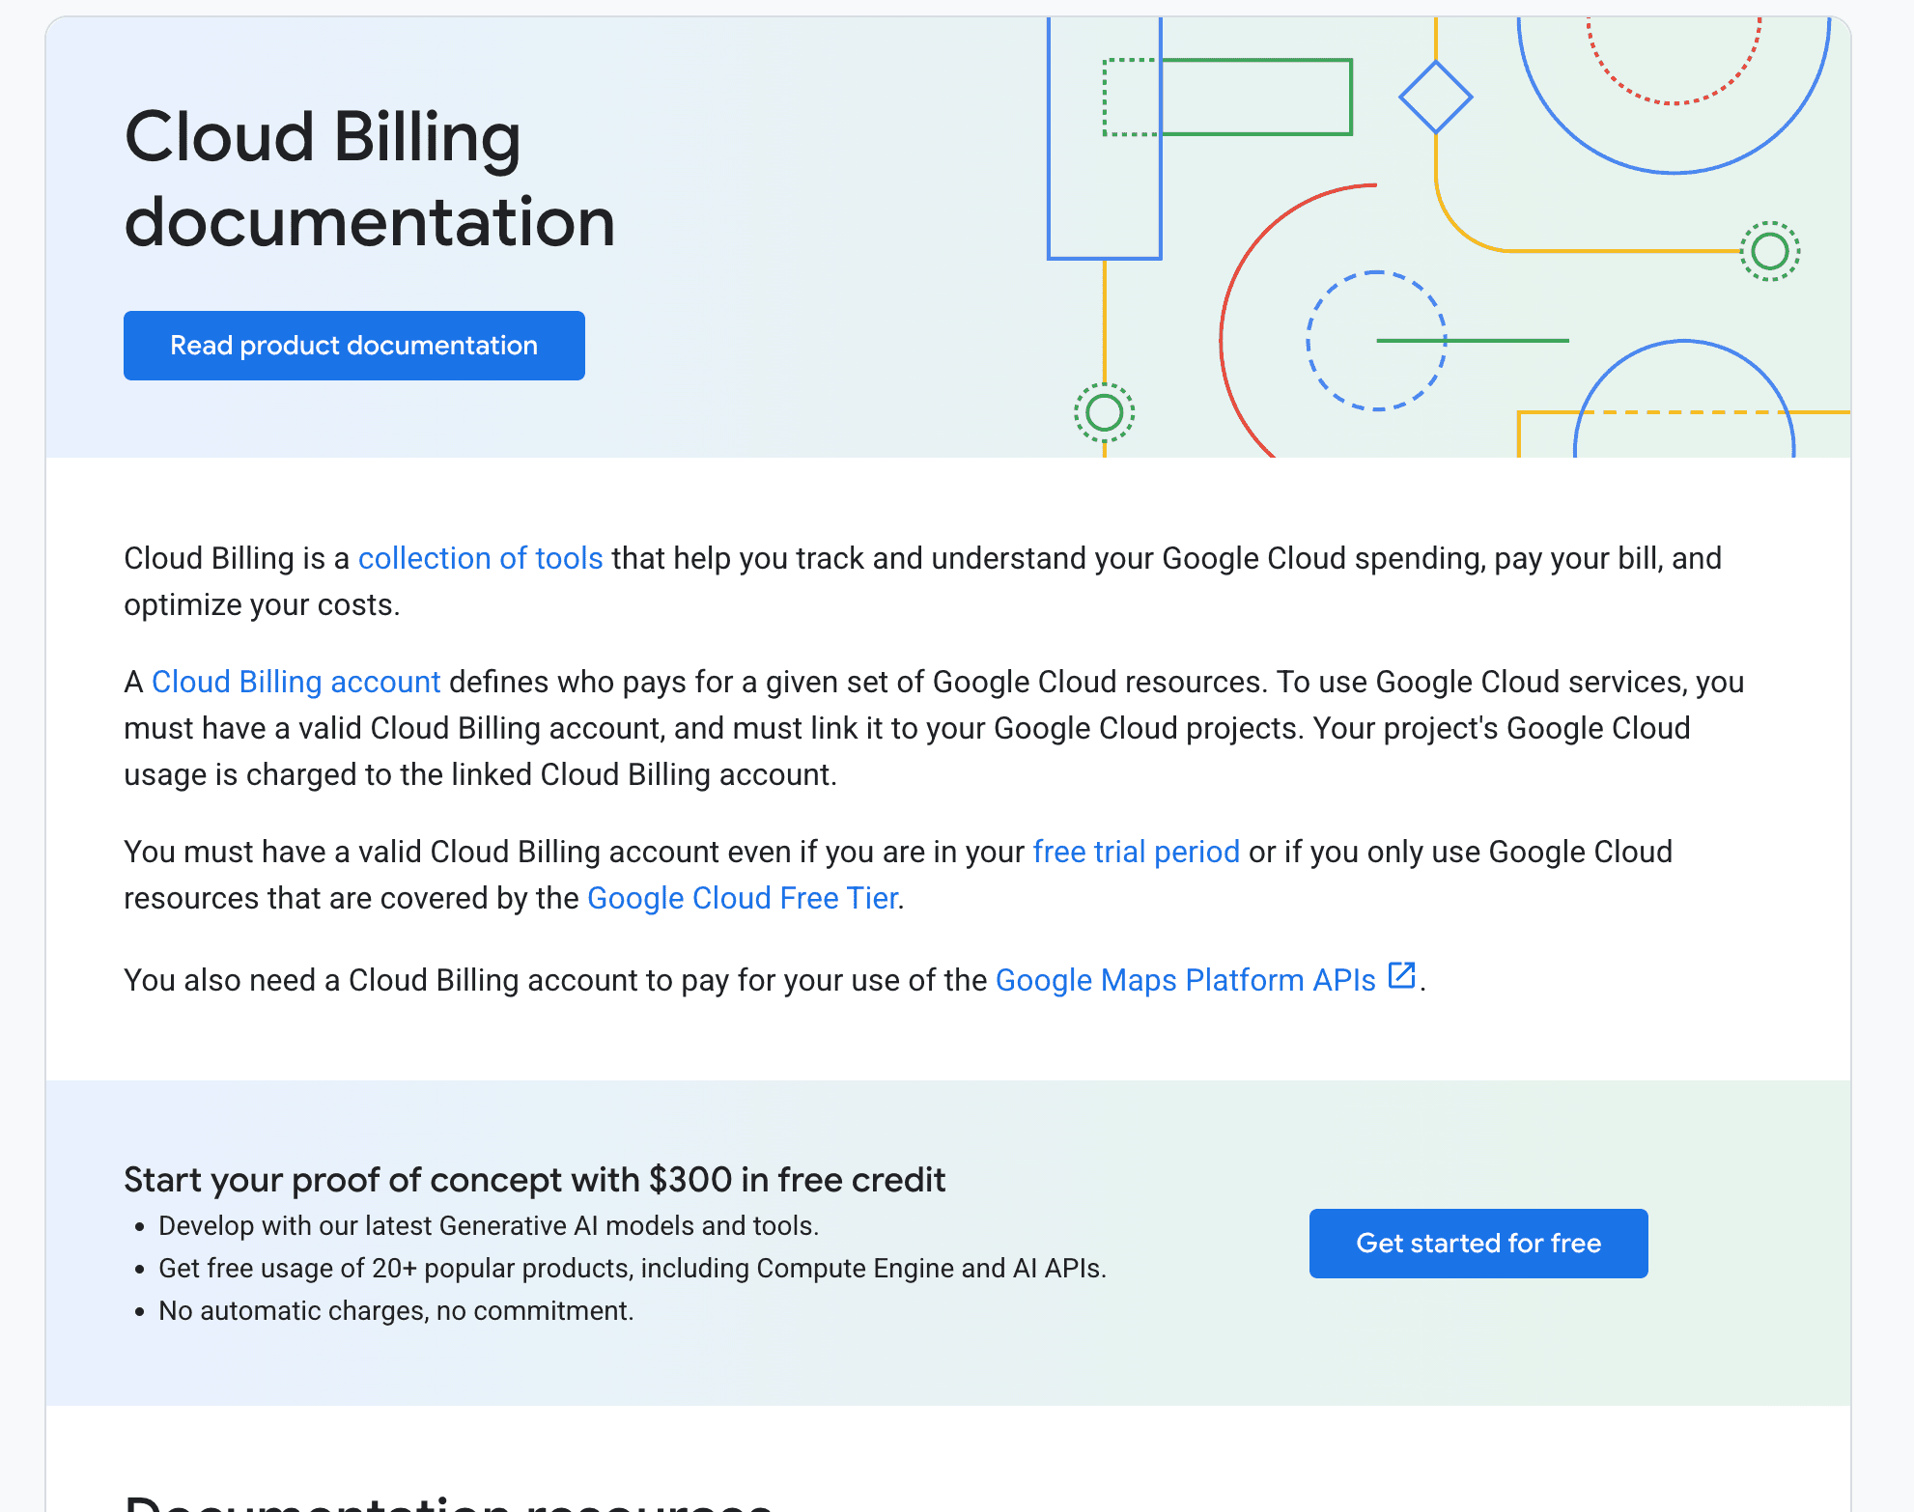Visit the Google Cloud Free Tier link
Image resolution: width=1914 pixels, height=1512 pixels.
743,898
